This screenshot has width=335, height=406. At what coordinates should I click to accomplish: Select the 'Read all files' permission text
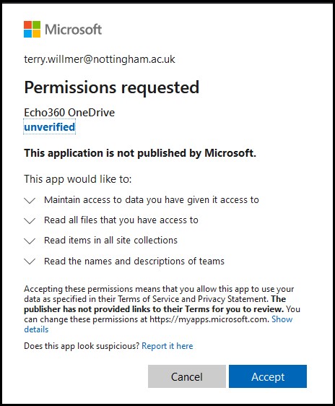121,220
